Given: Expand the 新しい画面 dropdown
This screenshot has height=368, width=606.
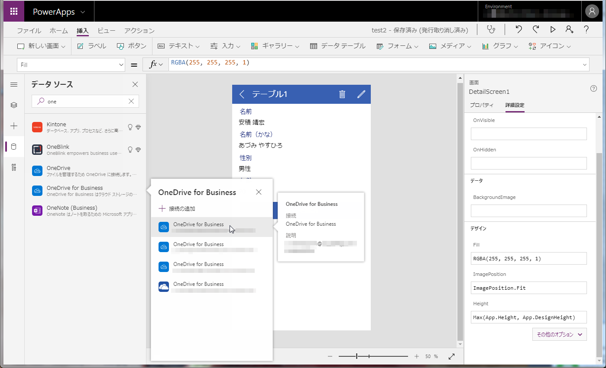Looking at the screenshot, I should (x=41, y=46).
